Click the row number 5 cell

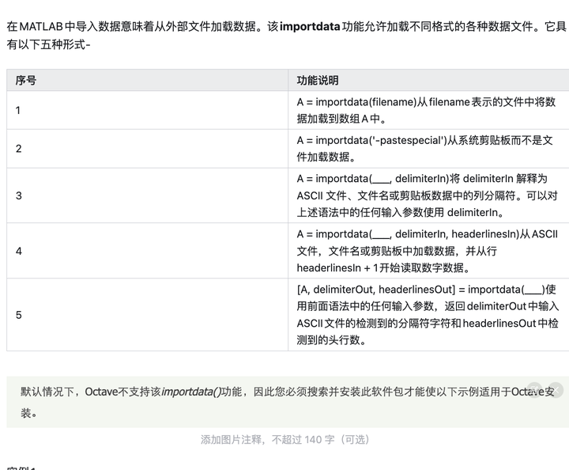click(x=147, y=315)
